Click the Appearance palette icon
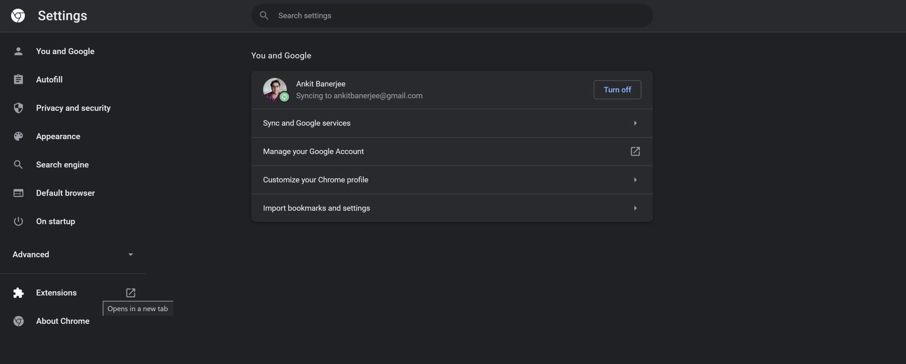This screenshot has width=906, height=364. [18, 136]
